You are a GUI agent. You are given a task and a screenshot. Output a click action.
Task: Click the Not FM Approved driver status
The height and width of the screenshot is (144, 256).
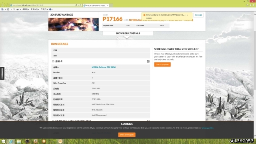(99, 115)
